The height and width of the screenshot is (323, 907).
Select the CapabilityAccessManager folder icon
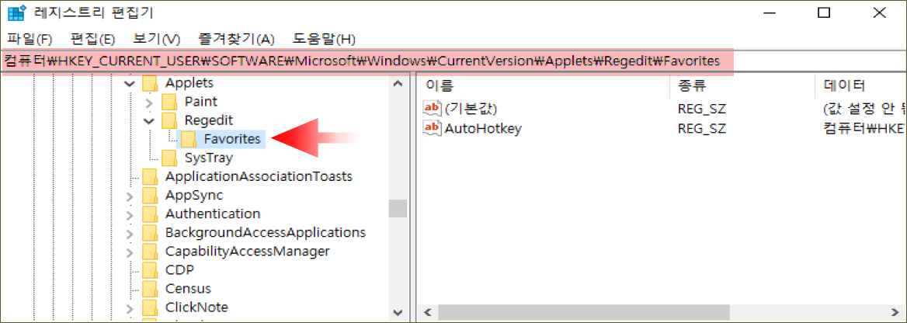150,252
